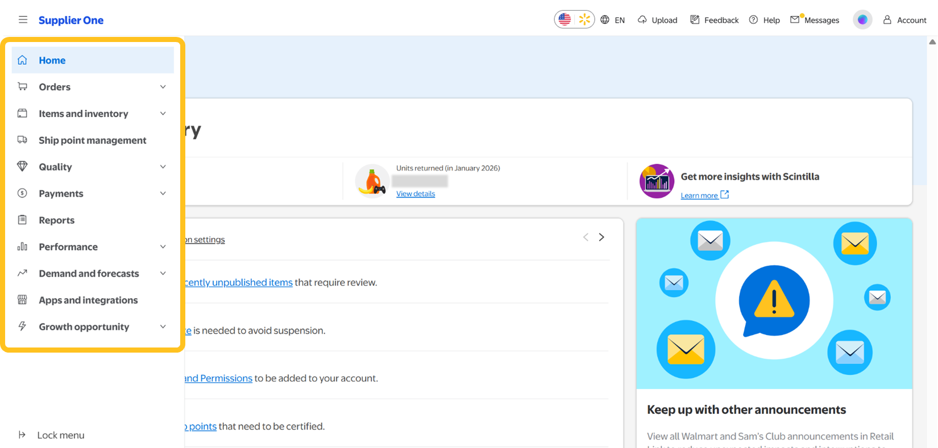Image resolution: width=938 pixels, height=448 pixels.
Task: Select the US flag market toggle
Action: (565, 19)
